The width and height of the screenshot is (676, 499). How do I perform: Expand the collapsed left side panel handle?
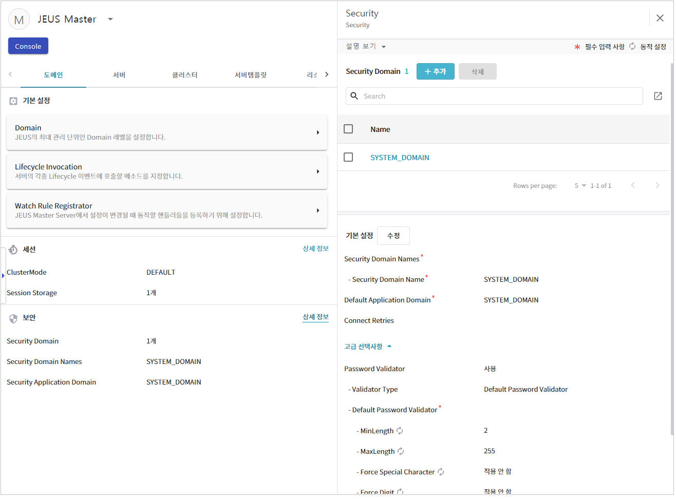[x=3, y=276]
